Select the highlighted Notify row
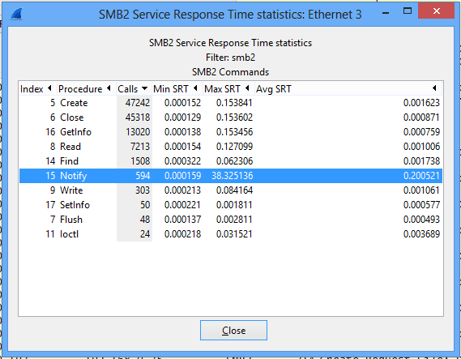 click(231, 176)
